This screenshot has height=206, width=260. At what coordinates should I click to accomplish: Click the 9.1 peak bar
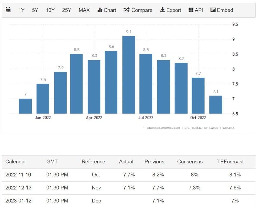pyautogui.click(x=129, y=75)
